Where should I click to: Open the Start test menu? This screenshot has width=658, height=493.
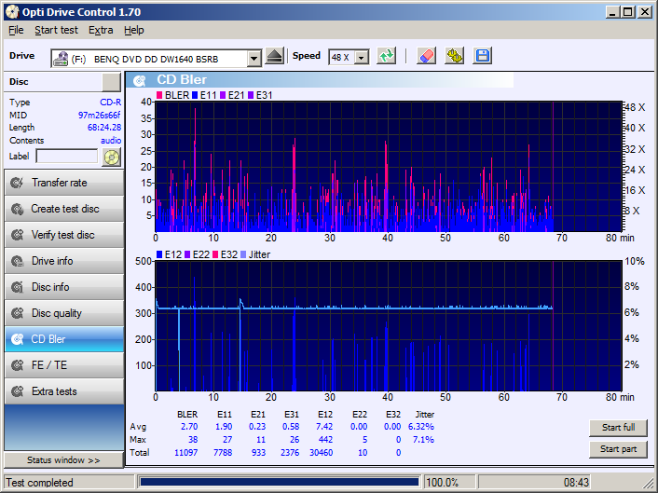click(56, 30)
